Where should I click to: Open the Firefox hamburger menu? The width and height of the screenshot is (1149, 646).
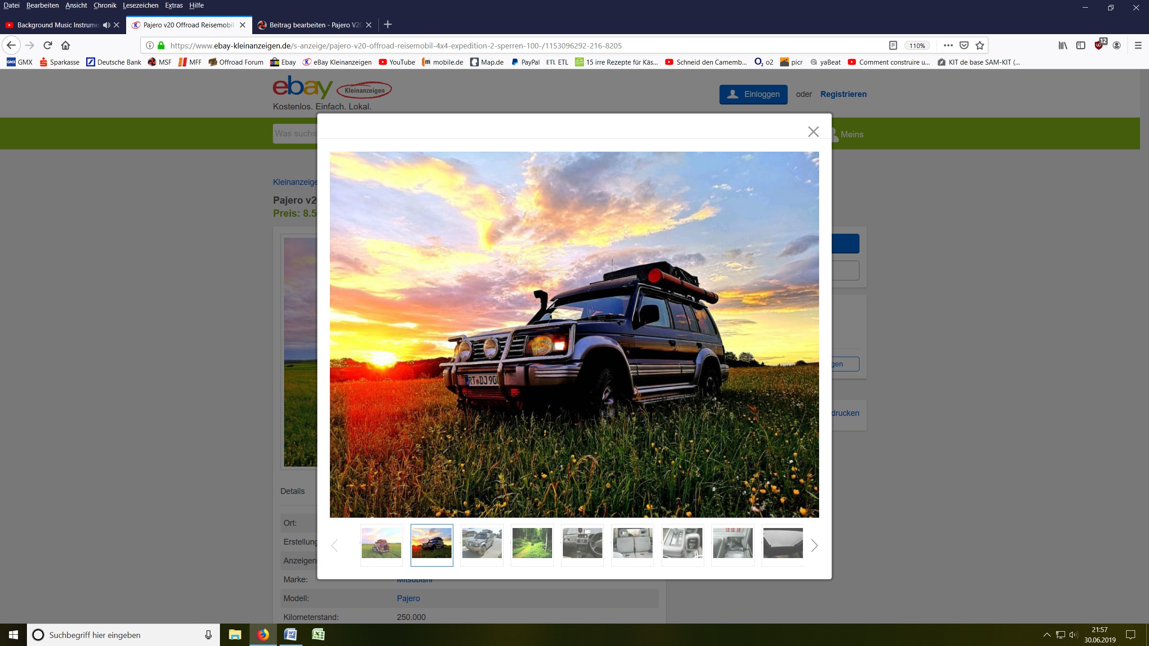coord(1138,45)
